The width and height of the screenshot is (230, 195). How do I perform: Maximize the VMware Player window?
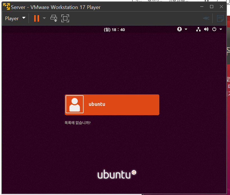pos(211,7)
